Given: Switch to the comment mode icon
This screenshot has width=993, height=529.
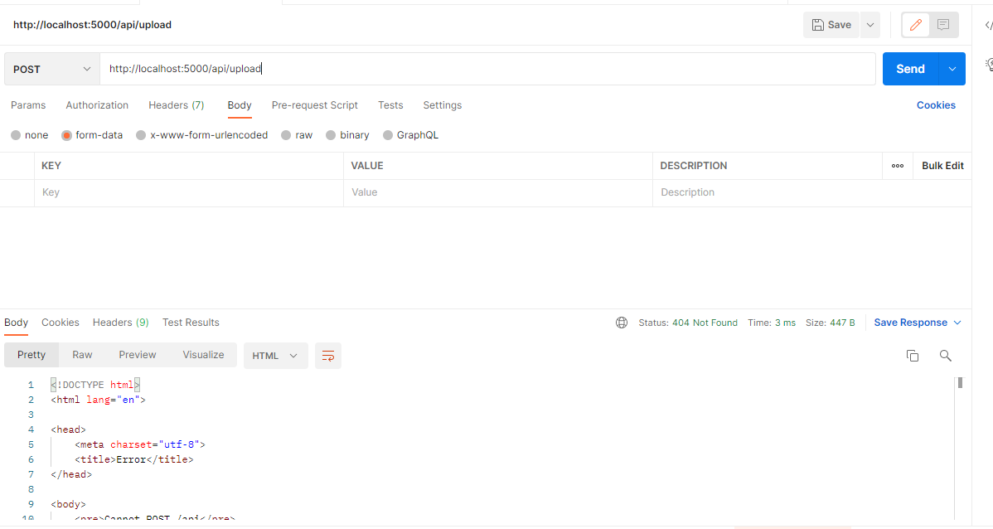Looking at the screenshot, I should tap(943, 25).
